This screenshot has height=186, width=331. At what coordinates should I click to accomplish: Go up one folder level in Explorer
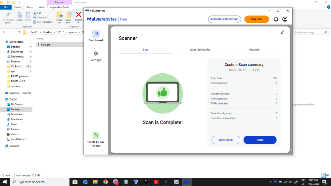pyautogui.click(x=19, y=32)
